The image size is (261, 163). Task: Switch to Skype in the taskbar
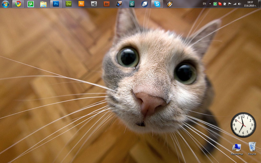[x=157, y=4]
